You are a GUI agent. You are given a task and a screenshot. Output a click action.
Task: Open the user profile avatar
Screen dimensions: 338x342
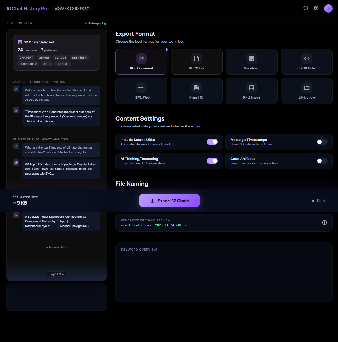click(328, 8)
